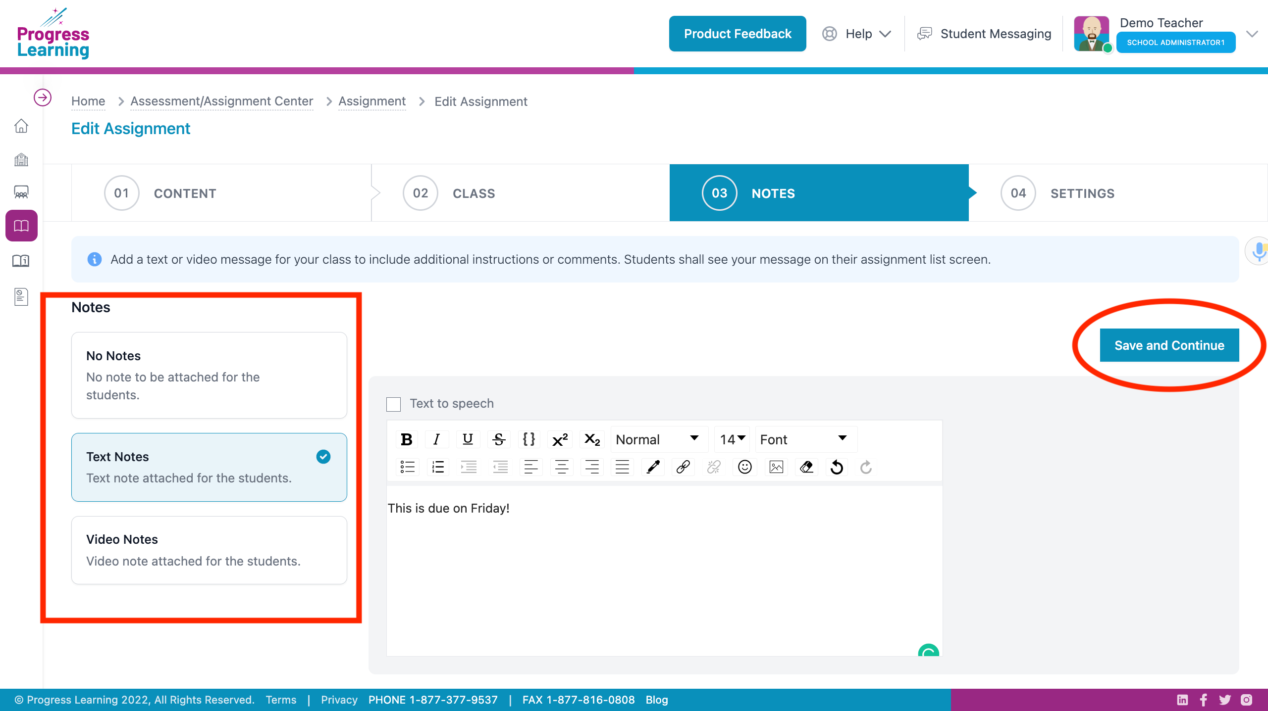
Task: Open Twitter icon in footer
Action: coord(1225,700)
